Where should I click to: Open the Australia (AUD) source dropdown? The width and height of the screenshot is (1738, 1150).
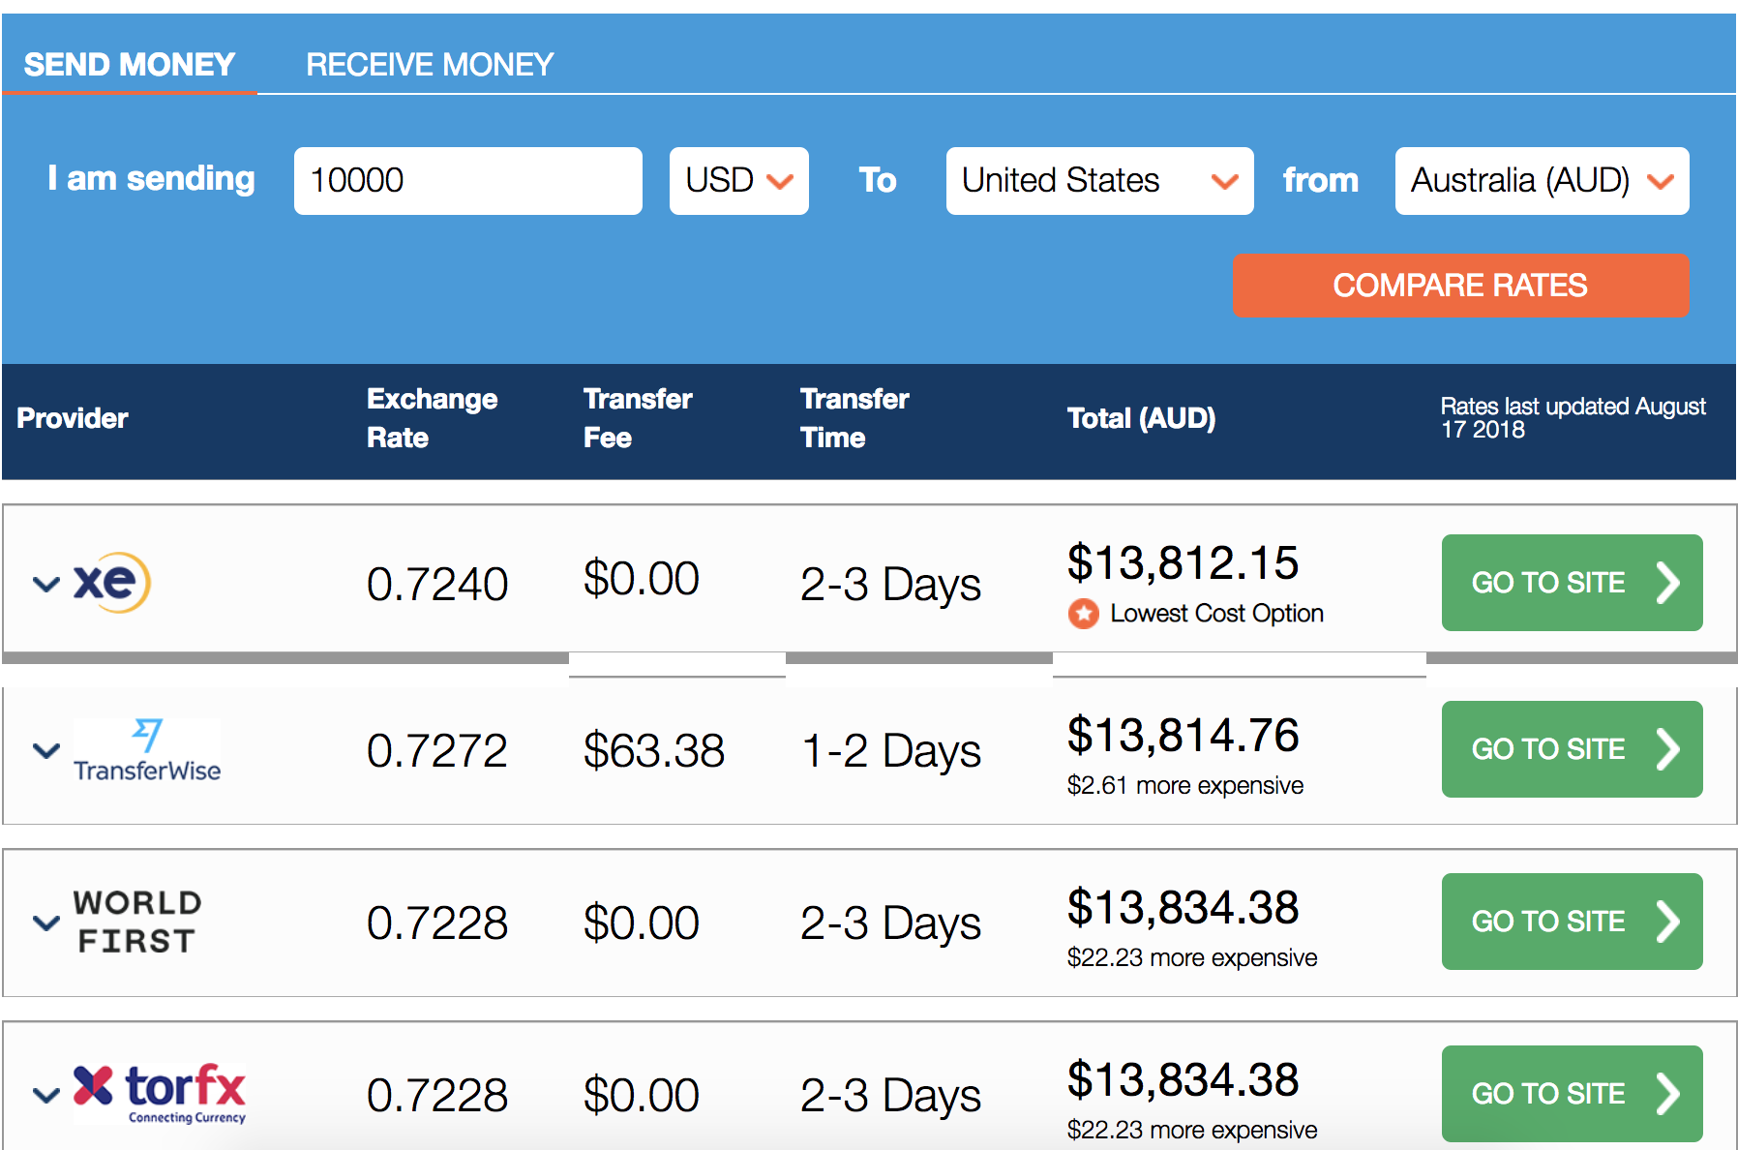[1543, 181]
